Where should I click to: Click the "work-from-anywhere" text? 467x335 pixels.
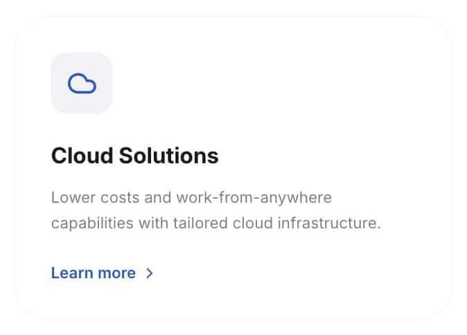[254, 198]
